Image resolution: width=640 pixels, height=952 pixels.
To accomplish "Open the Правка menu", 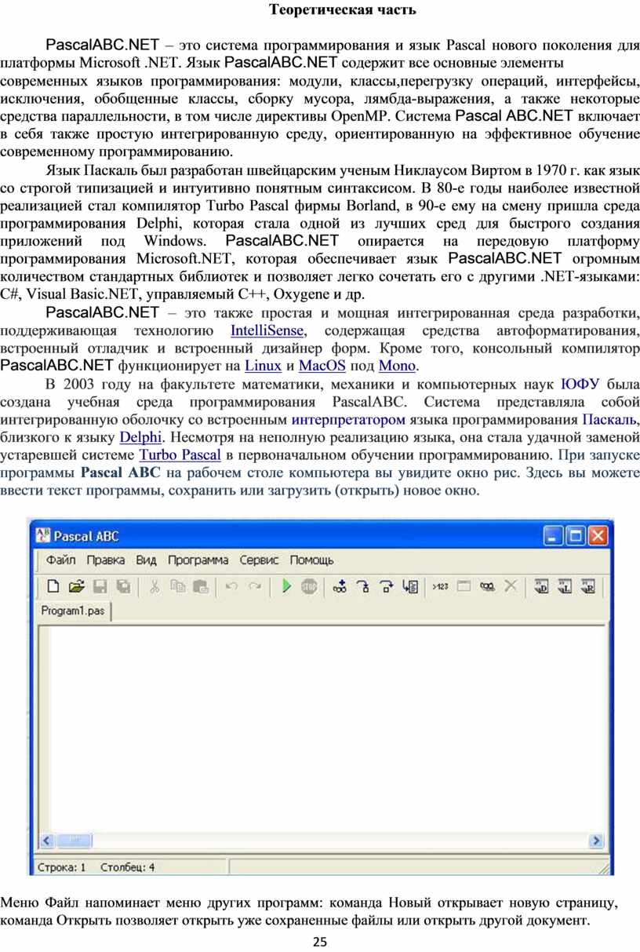I will point(106,560).
